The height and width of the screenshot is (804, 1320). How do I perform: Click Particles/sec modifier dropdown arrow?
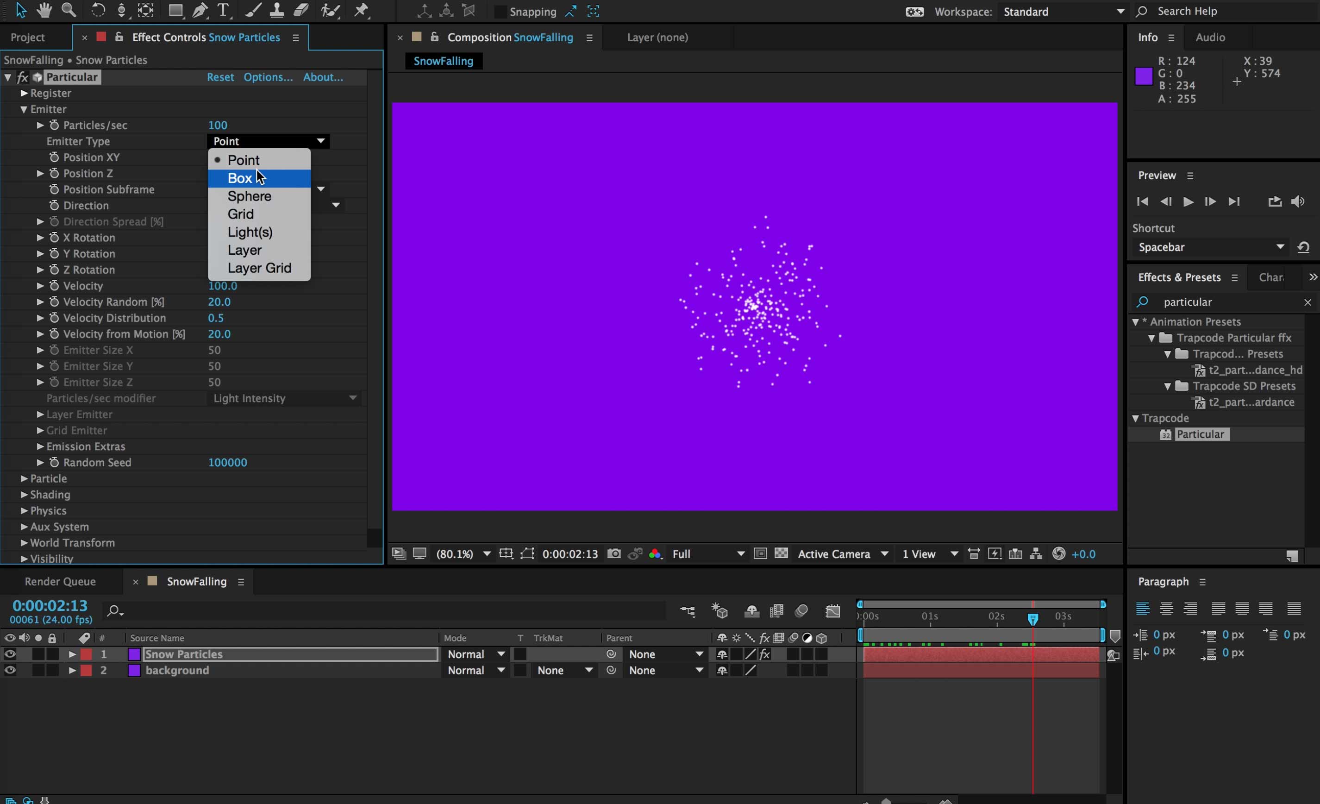(x=353, y=397)
